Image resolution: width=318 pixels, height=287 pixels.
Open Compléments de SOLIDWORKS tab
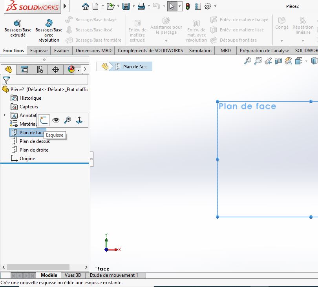point(150,51)
